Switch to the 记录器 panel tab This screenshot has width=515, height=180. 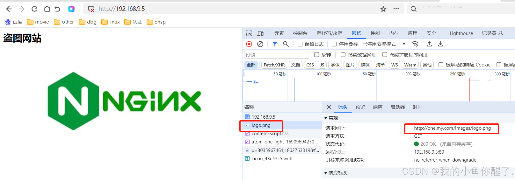point(492,33)
